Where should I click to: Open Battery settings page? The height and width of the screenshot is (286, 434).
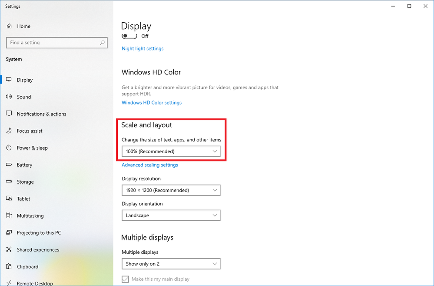[x=57, y=165]
